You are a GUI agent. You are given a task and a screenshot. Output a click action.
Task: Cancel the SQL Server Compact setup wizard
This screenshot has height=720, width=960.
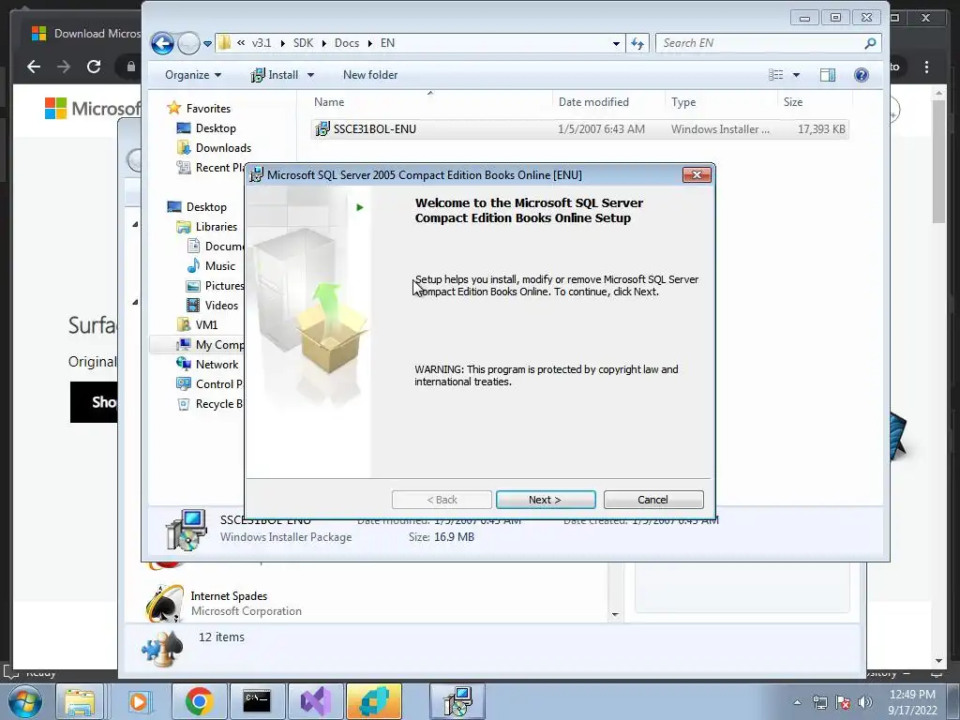click(x=653, y=500)
